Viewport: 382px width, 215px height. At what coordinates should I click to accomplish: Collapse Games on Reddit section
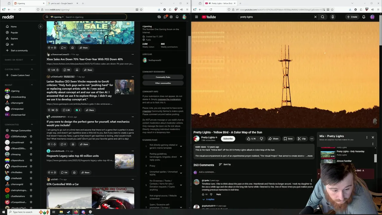point(32,60)
